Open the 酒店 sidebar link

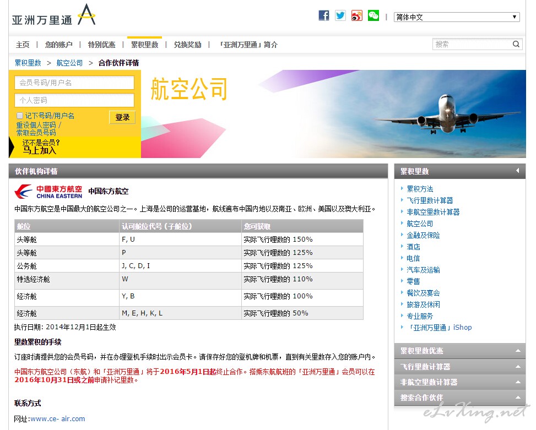point(413,247)
